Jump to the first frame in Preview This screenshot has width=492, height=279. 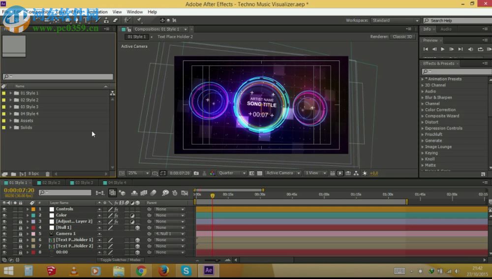(426, 49)
